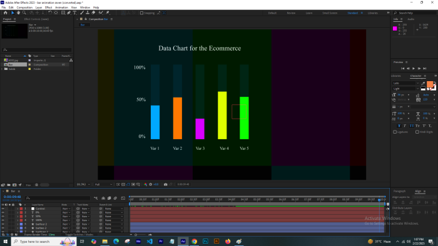Click the orange fill color swatch
This screenshot has width=438, height=246.
tap(430, 84)
